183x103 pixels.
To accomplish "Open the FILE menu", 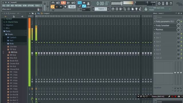I will point(4,5).
